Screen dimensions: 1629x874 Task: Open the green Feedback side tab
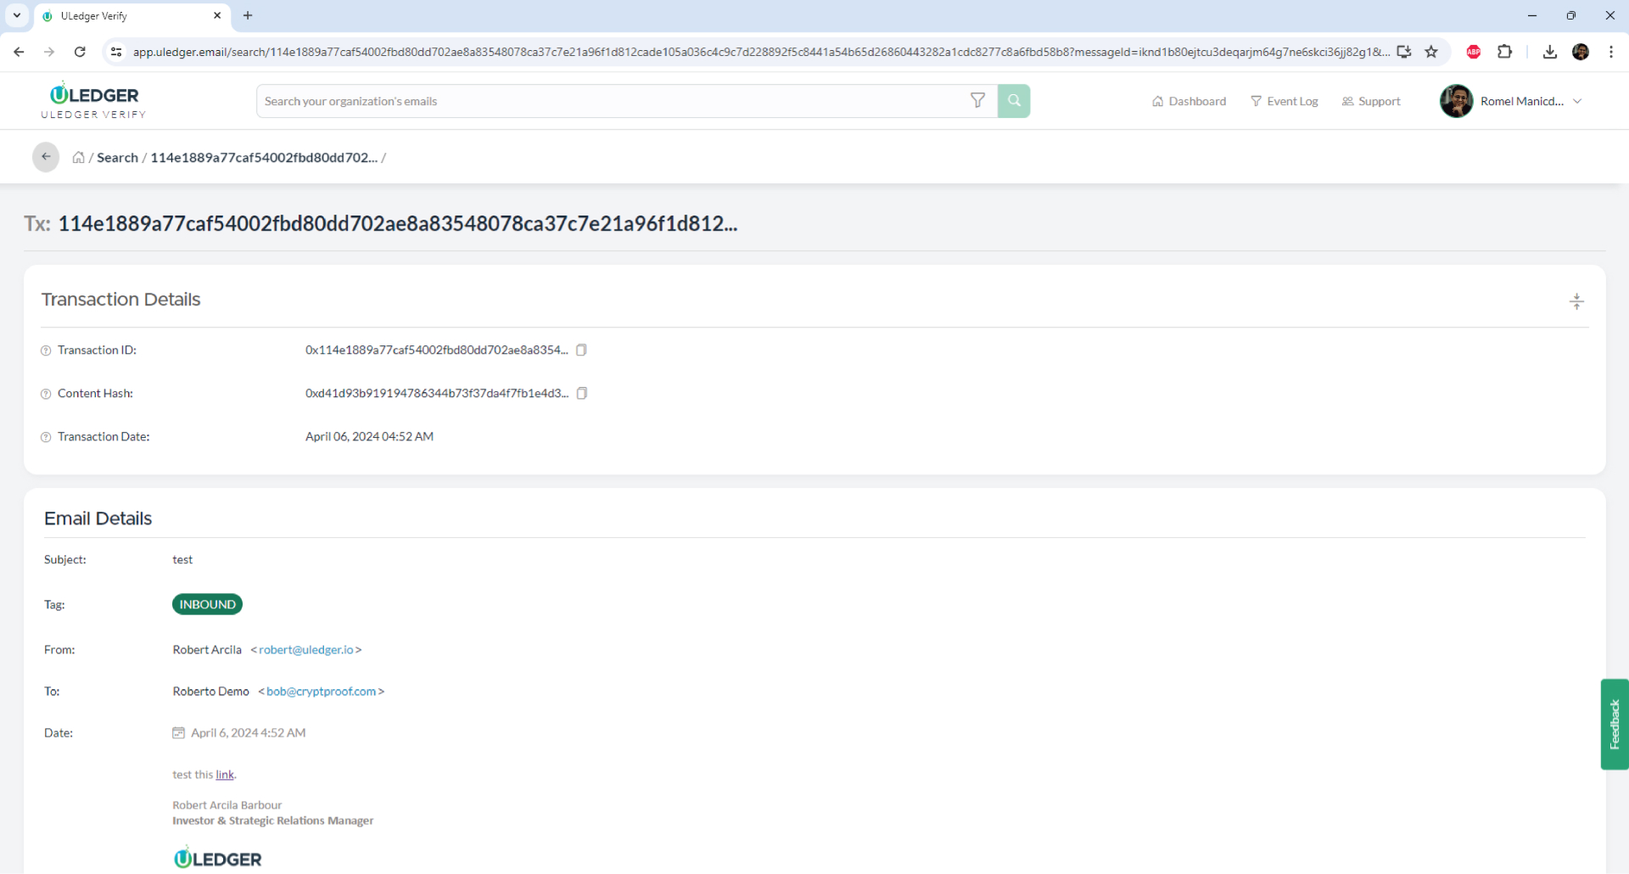pos(1614,724)
